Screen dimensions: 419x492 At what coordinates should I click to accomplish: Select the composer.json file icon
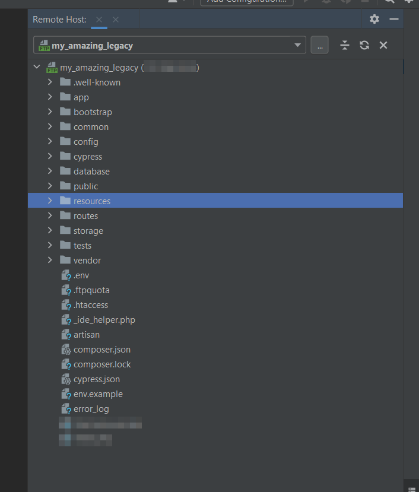pyautogui.click(x=66, y=350)
